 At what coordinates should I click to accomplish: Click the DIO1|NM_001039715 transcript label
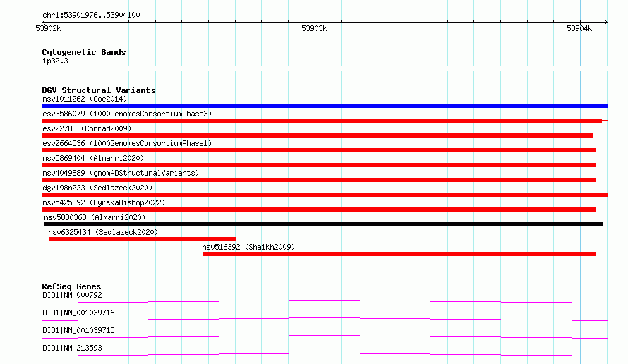[78, 330]
